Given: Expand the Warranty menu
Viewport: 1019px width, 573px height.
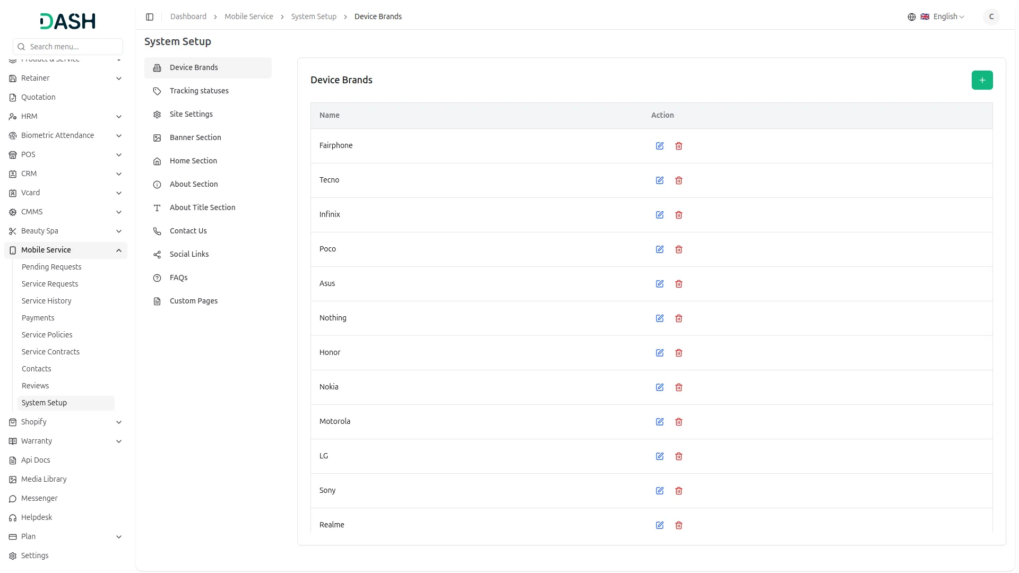Looking at the screenshot, I should pyautogui.click(x=66, y=441).
